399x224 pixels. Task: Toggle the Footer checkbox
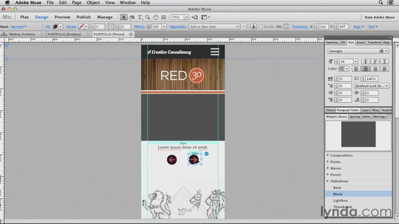pyautogui.click(x=261, y=26)
